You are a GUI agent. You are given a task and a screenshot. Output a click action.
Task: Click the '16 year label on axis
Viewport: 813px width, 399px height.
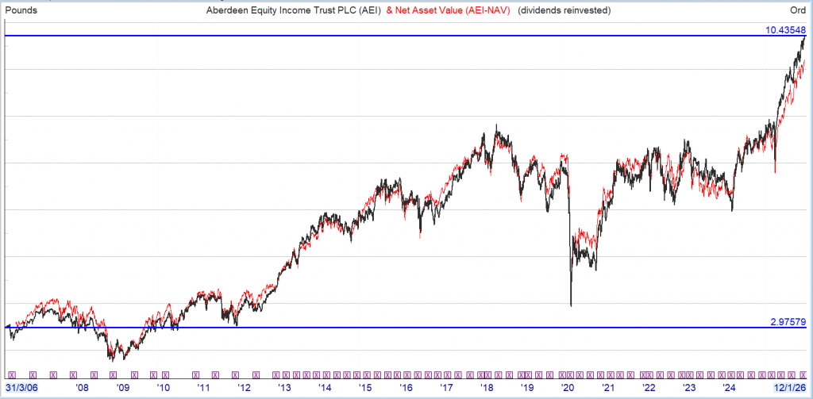pos(406,388)
